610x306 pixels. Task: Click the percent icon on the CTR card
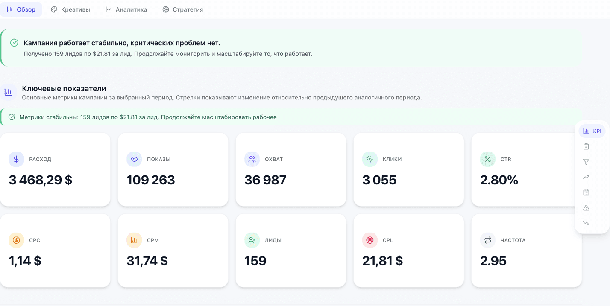click(x=487, y=159)
